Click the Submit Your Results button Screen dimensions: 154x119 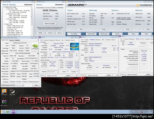pos(50,24)
